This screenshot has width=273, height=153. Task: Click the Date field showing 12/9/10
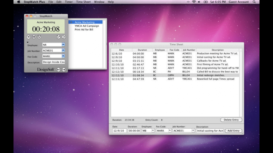point(119,131)
